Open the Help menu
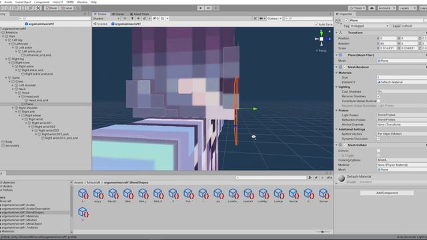Image resolution: width=427 pixels, height=240 pixels. coord(93,2)
